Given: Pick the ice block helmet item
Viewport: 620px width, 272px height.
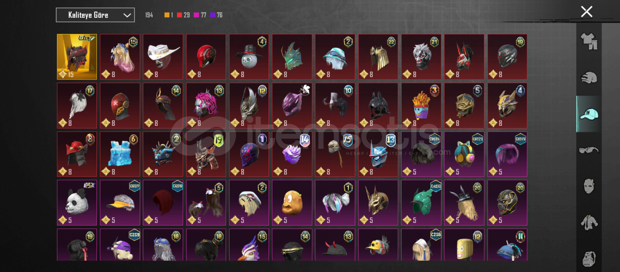Looking at the screenshot, I should point(120,154).
